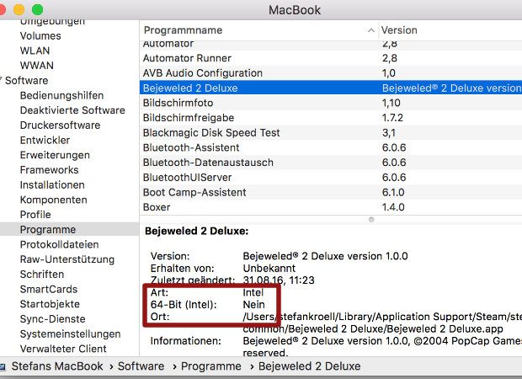Image resolution: width=522 pixels, height=379 pixels.
Task: Select WLAN in the sidebar
Action: (x=35, y=51)
